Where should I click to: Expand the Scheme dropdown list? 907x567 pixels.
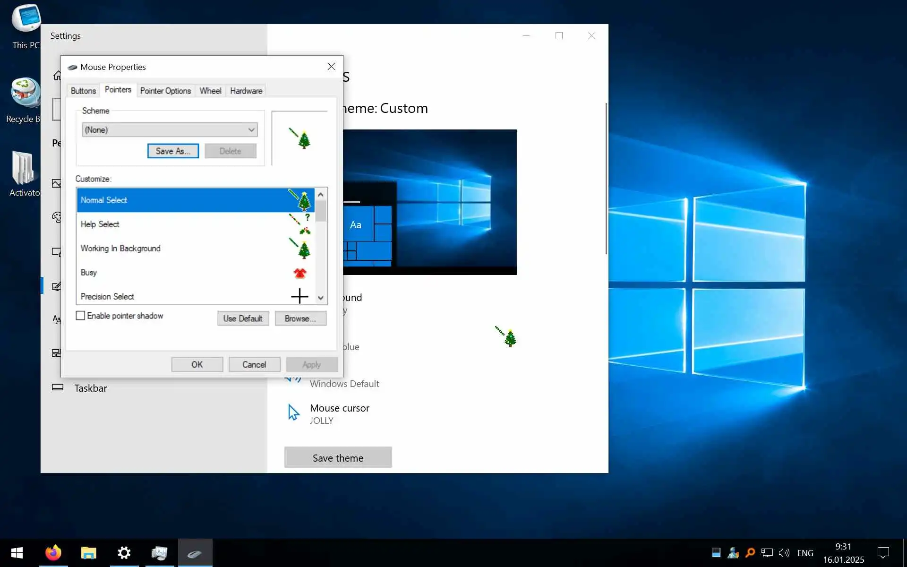click(x=251, y=129)
